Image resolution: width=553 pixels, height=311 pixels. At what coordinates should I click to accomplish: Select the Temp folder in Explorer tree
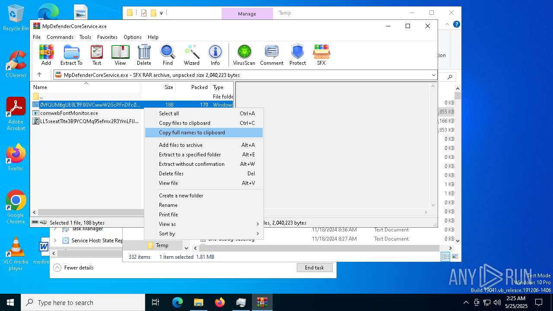tap(162, 245)
